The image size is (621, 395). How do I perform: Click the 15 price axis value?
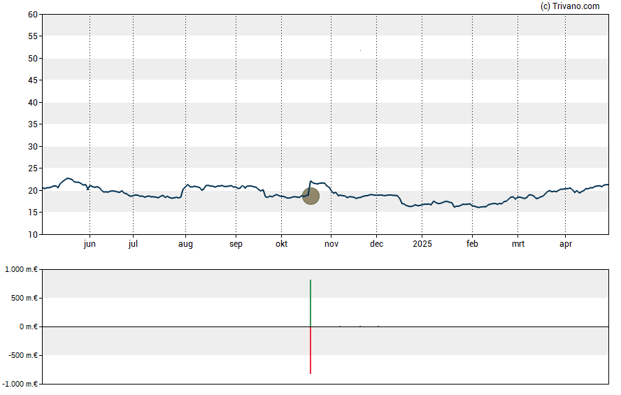click(33, 213)
